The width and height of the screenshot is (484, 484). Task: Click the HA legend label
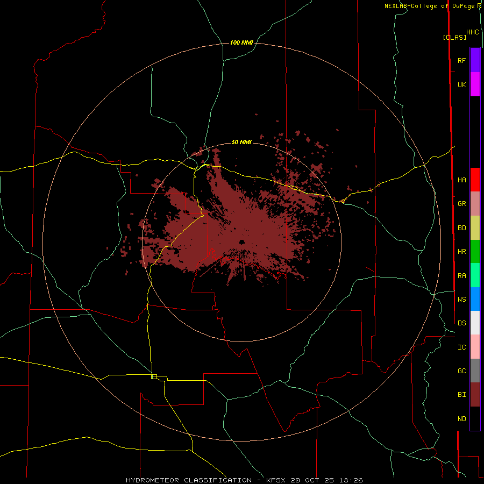(x=461, y=180)
